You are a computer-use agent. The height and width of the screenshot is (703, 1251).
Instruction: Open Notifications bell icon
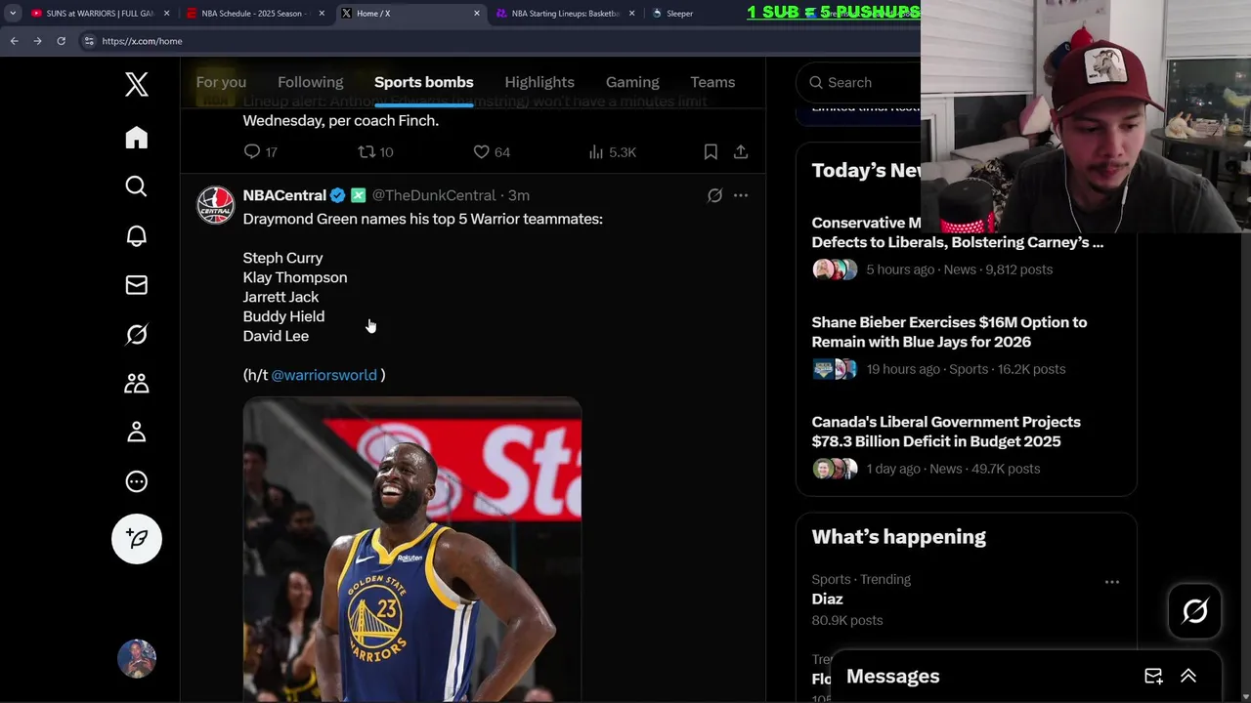(137, 235)
